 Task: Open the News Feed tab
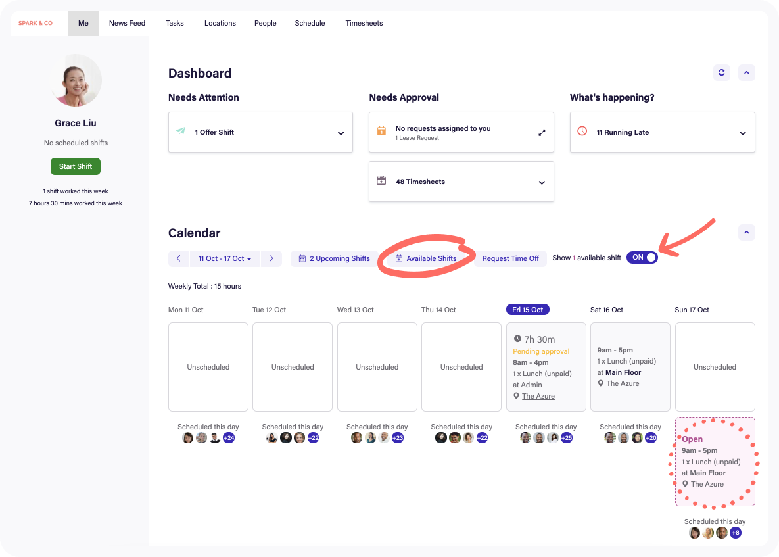[x=127, y=23]
